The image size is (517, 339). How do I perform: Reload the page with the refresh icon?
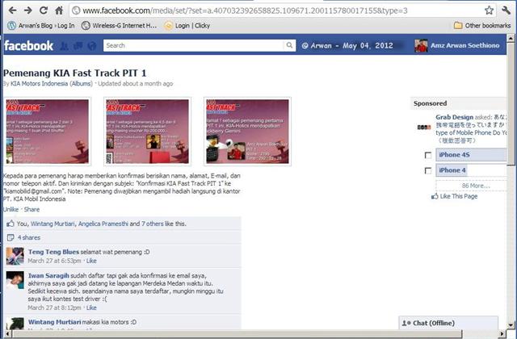[x=44, y=10]
